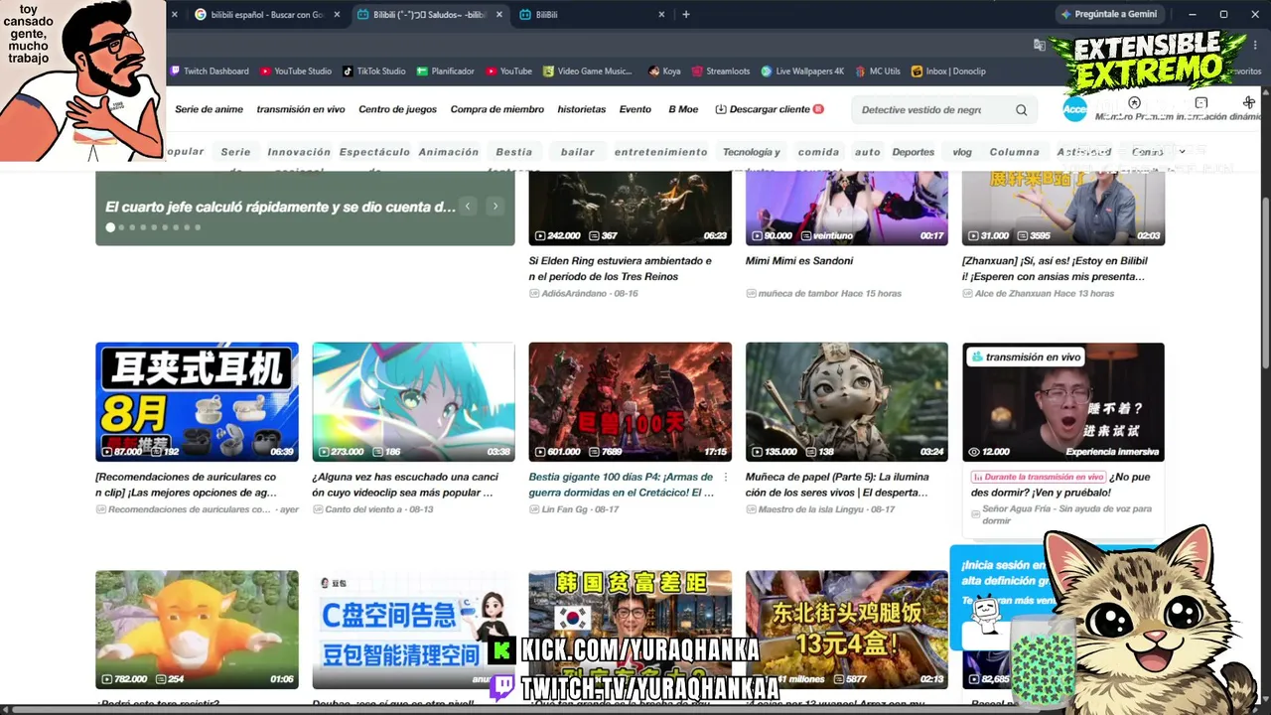Open the auriculares recommendations video thumbnail
Viewport: 1271px width, 715px height.
[197, 402]
